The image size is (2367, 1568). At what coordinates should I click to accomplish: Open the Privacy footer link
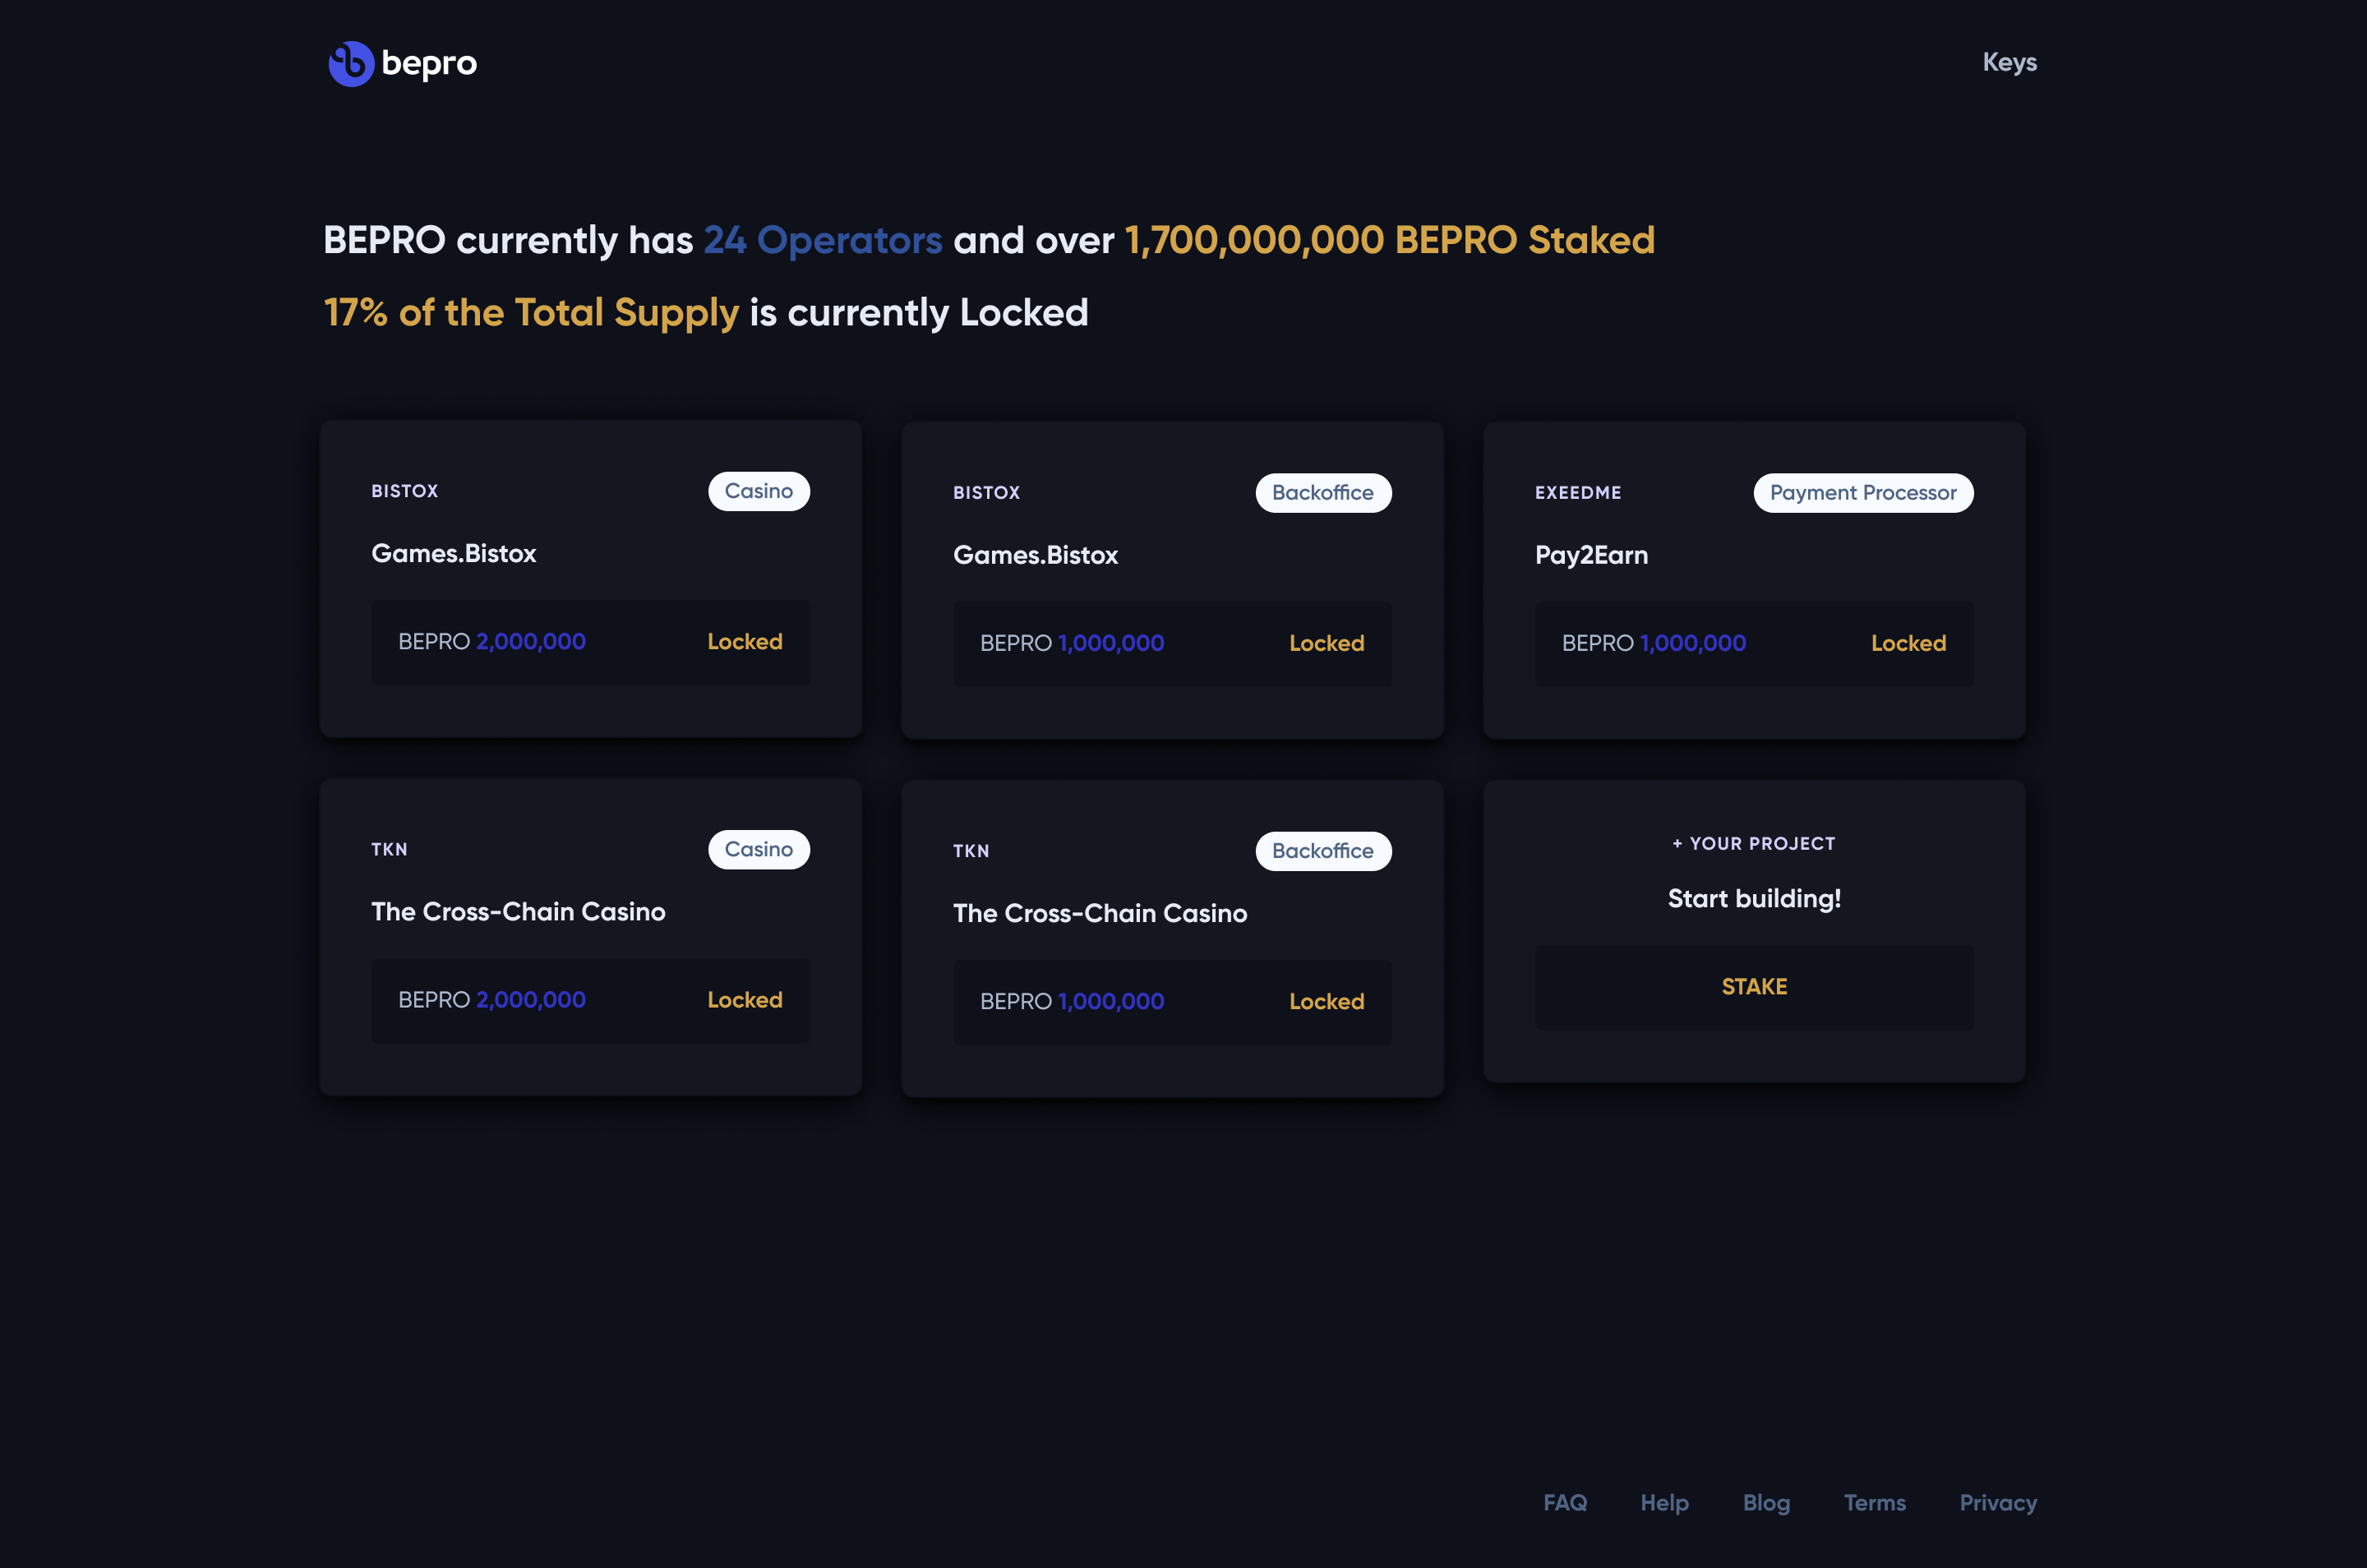click(x=1997, y=1502)
